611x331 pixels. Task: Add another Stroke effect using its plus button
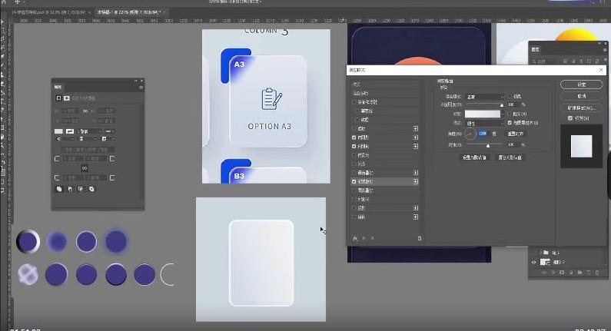(x=416, y=128)
